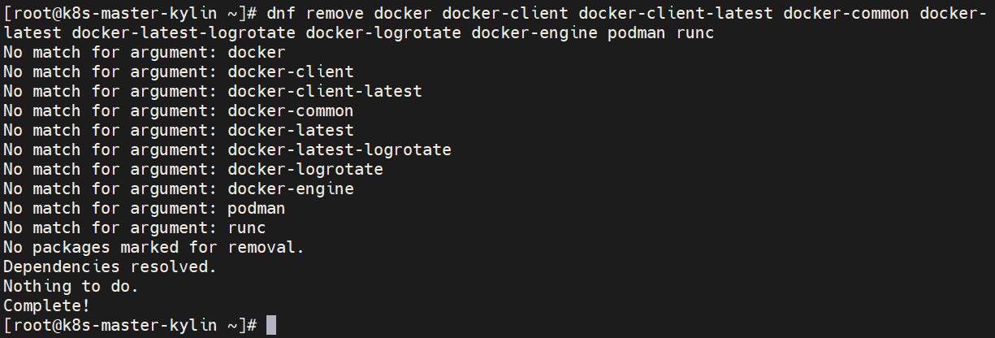
Task: Click the last prompt '[root@k8s-master-kylin ~]#'
Action: pyautogui.click(x=130, y=325)
